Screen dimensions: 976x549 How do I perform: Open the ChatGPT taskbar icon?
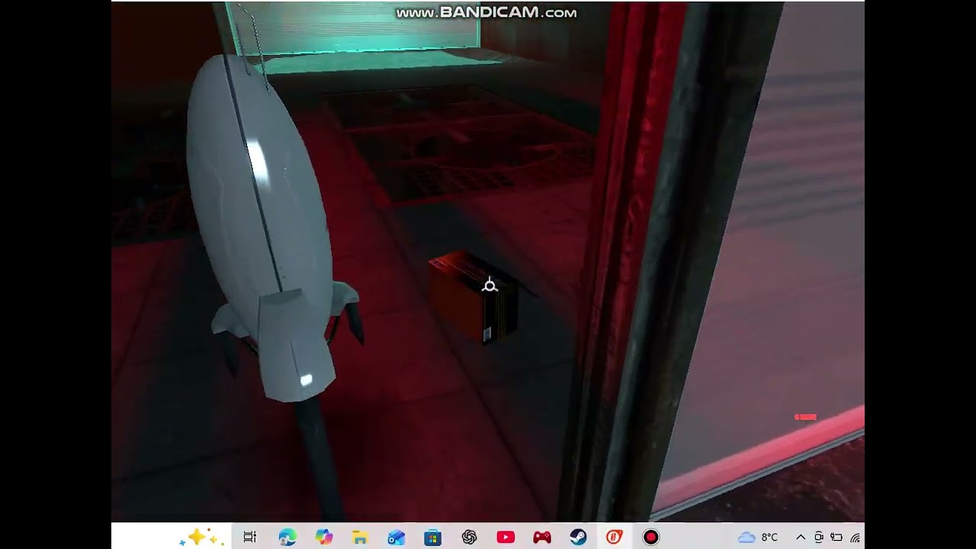click(x=469, y=538)
